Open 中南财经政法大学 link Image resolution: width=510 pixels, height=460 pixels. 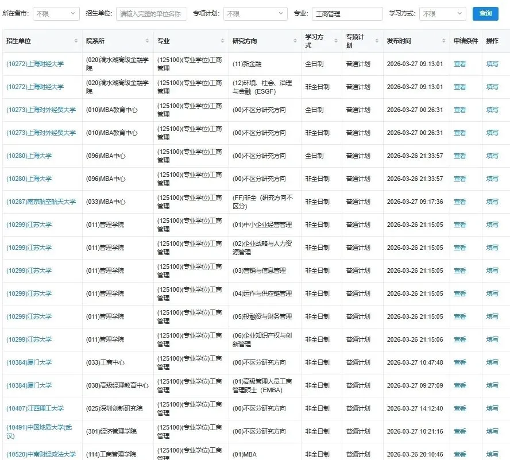(41, 454)
